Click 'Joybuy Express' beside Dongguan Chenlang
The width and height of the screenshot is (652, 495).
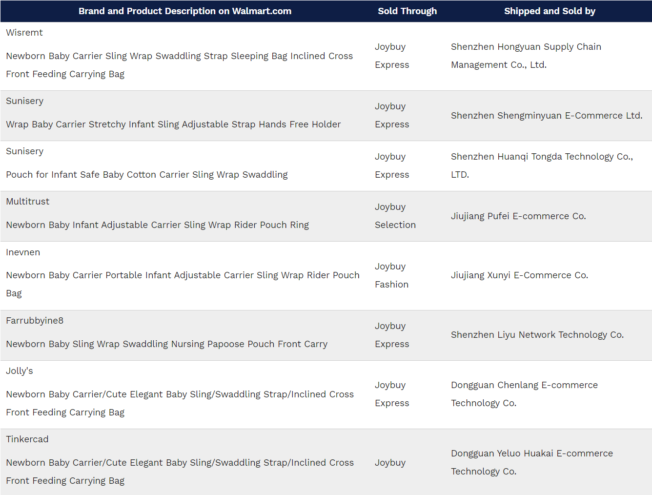point(392,394)
